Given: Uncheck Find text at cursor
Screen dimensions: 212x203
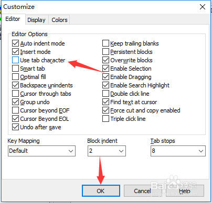Looking at the screenshot, I should pyautogui.click(x=105, y=102).
